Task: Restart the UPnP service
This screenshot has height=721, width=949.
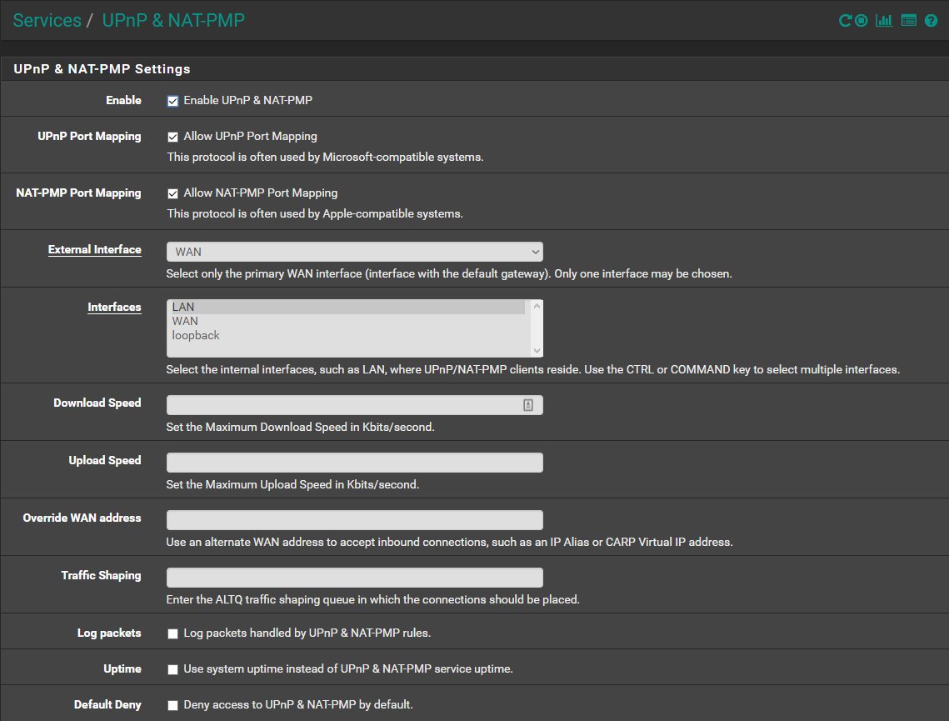Action: [x=845, y=21]
